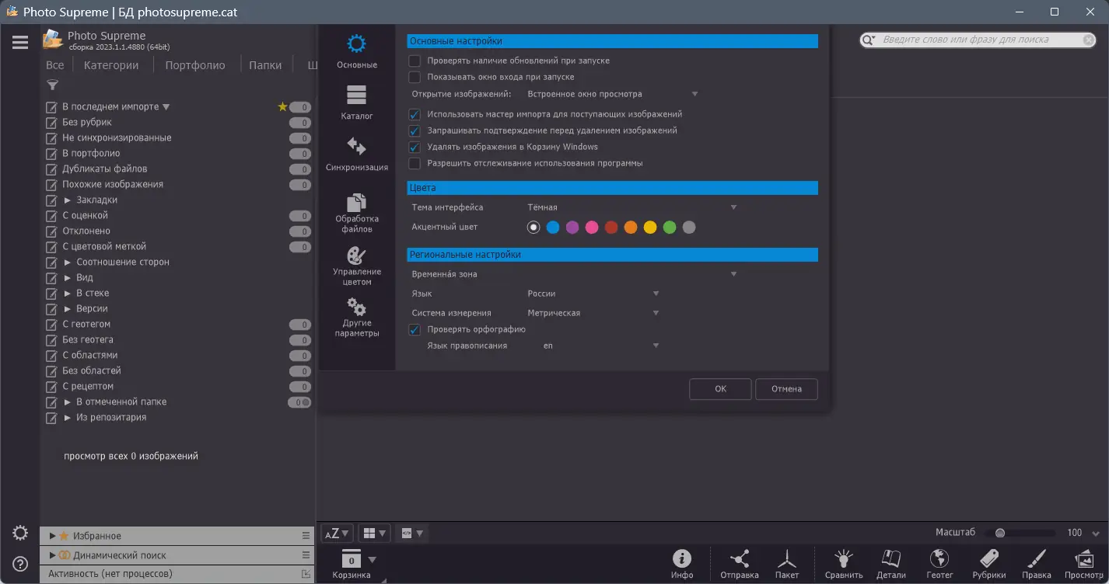Open the Детали panel
This screenshot has width=1109, height=584.
(891, 564)
